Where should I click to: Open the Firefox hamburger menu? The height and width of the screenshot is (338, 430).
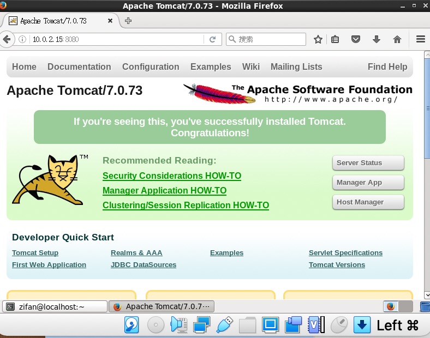420,39
